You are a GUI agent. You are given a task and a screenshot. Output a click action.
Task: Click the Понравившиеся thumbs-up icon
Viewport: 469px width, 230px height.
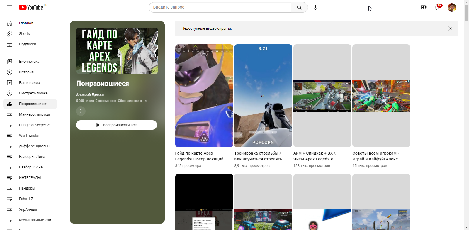tap(10, 104)
